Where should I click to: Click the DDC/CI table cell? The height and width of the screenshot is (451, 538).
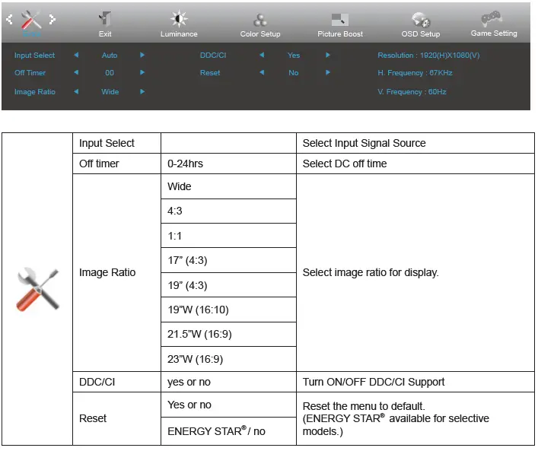pos(116,382)
